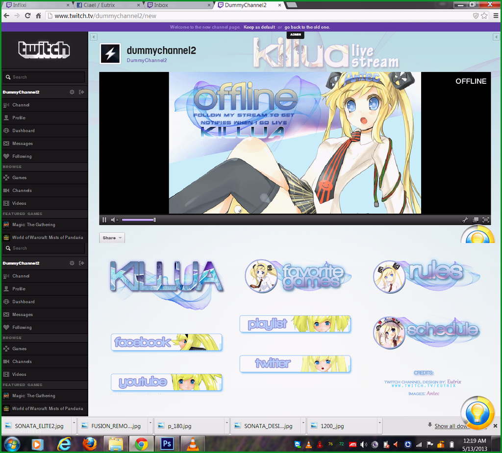Screen dimensions: 502x453
Task: Open Profile in lower sidebar copy
Action: click(x=45, y=288)
